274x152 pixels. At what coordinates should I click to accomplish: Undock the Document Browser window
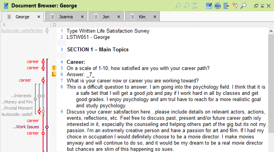256,6
